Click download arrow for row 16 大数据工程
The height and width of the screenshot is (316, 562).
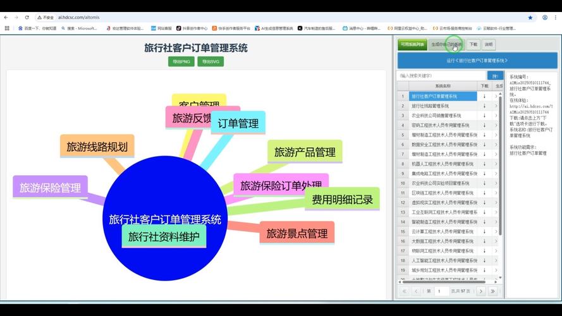(485, 241)
